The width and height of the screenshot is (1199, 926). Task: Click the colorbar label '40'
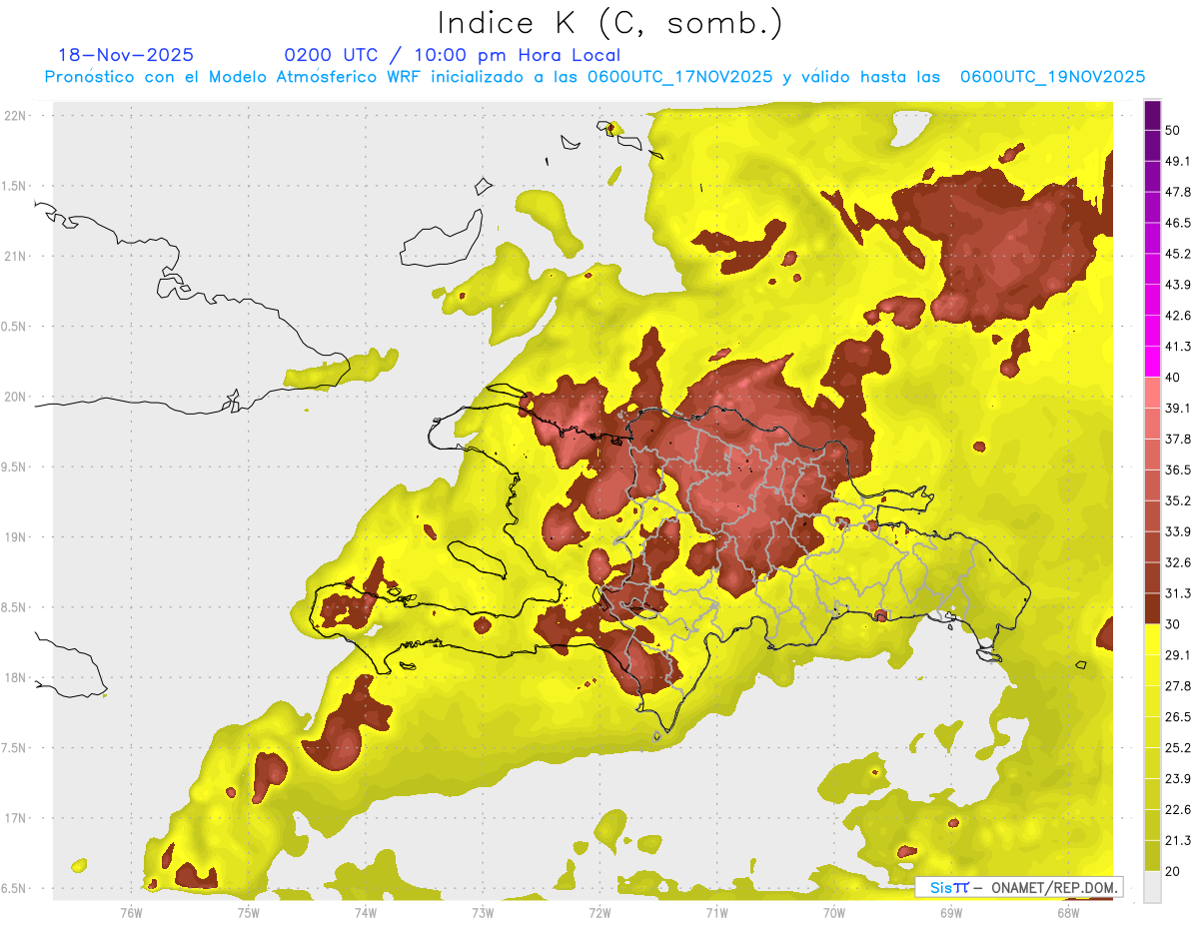[x=1173, y=377]
